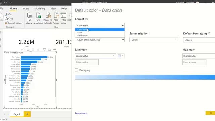Open the Learn more link
The width and height of the screenshot is (215, 121).
81,113
